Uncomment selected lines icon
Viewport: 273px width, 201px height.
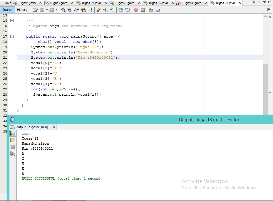point(158,11)
